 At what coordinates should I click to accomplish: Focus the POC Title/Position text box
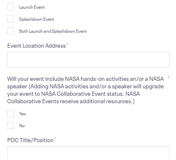click(x=88, y=153)
